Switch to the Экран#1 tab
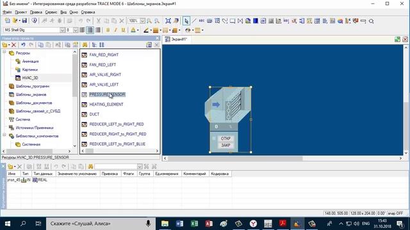The width and height of the screenshot is (410, 230). point(176,40)
